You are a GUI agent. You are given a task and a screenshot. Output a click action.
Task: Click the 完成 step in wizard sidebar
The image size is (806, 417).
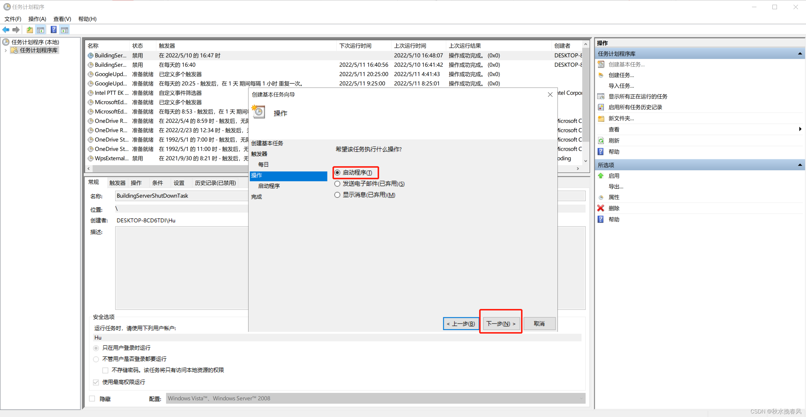click(256, 197)
